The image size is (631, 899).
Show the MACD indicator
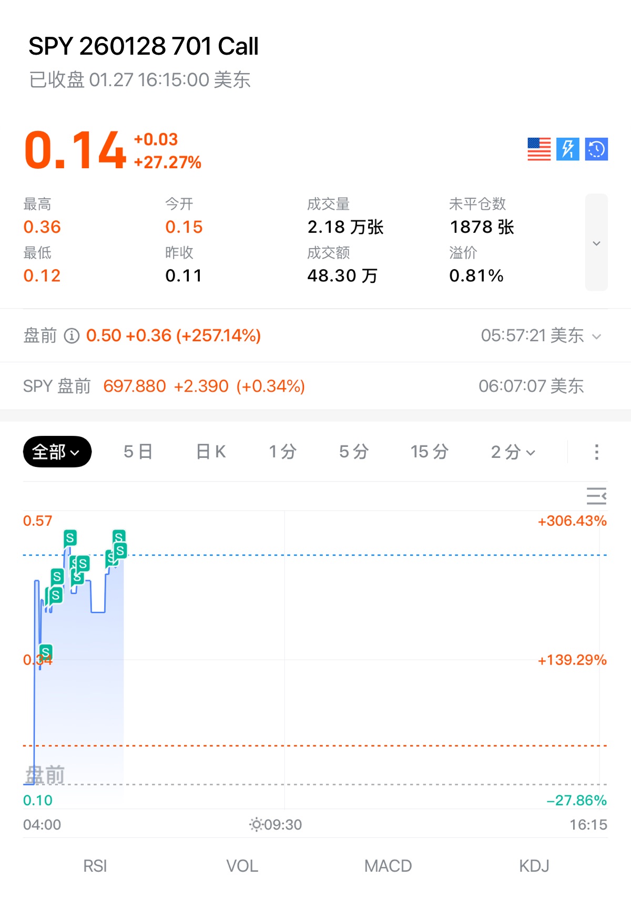[388, 866]
